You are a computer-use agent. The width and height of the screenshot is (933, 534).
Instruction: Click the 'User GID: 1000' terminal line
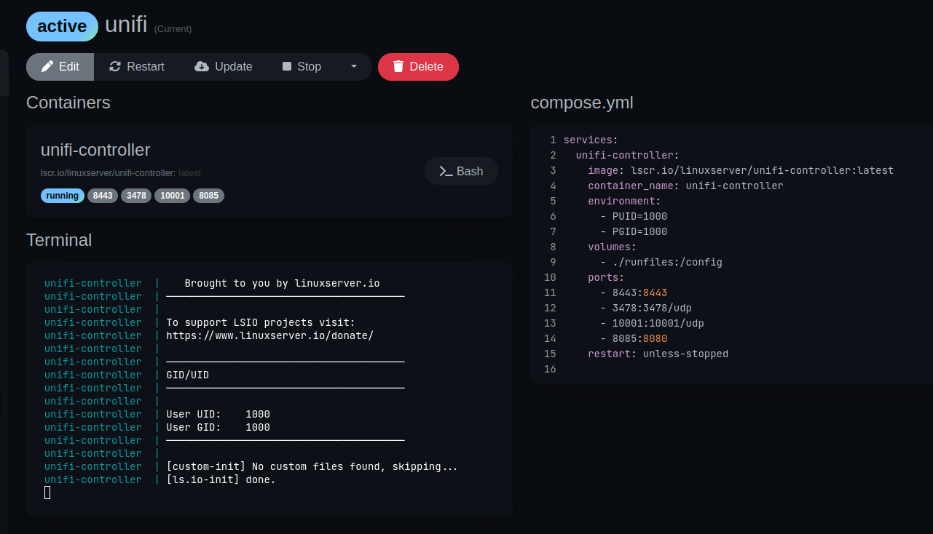[218, 427]
